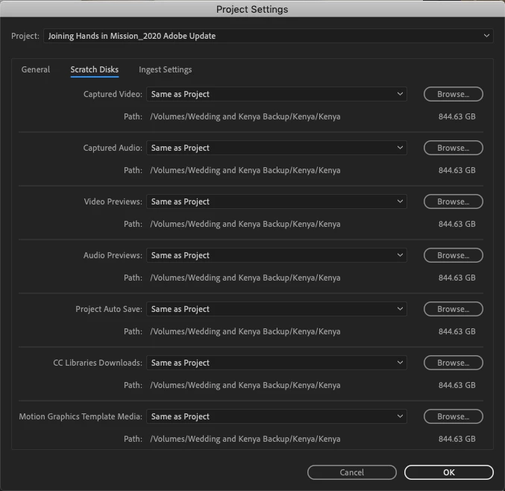Cancel the Project Settings dialog
This screenshot has width=505, height=491.
tap(351, 472)
